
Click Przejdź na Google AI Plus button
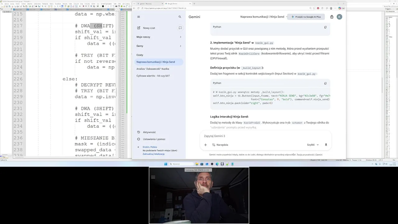pyautogui.click(x=306, y=17)
